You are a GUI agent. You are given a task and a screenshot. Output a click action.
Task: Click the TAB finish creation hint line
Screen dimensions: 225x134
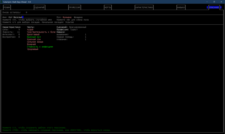tap(56, 130)
